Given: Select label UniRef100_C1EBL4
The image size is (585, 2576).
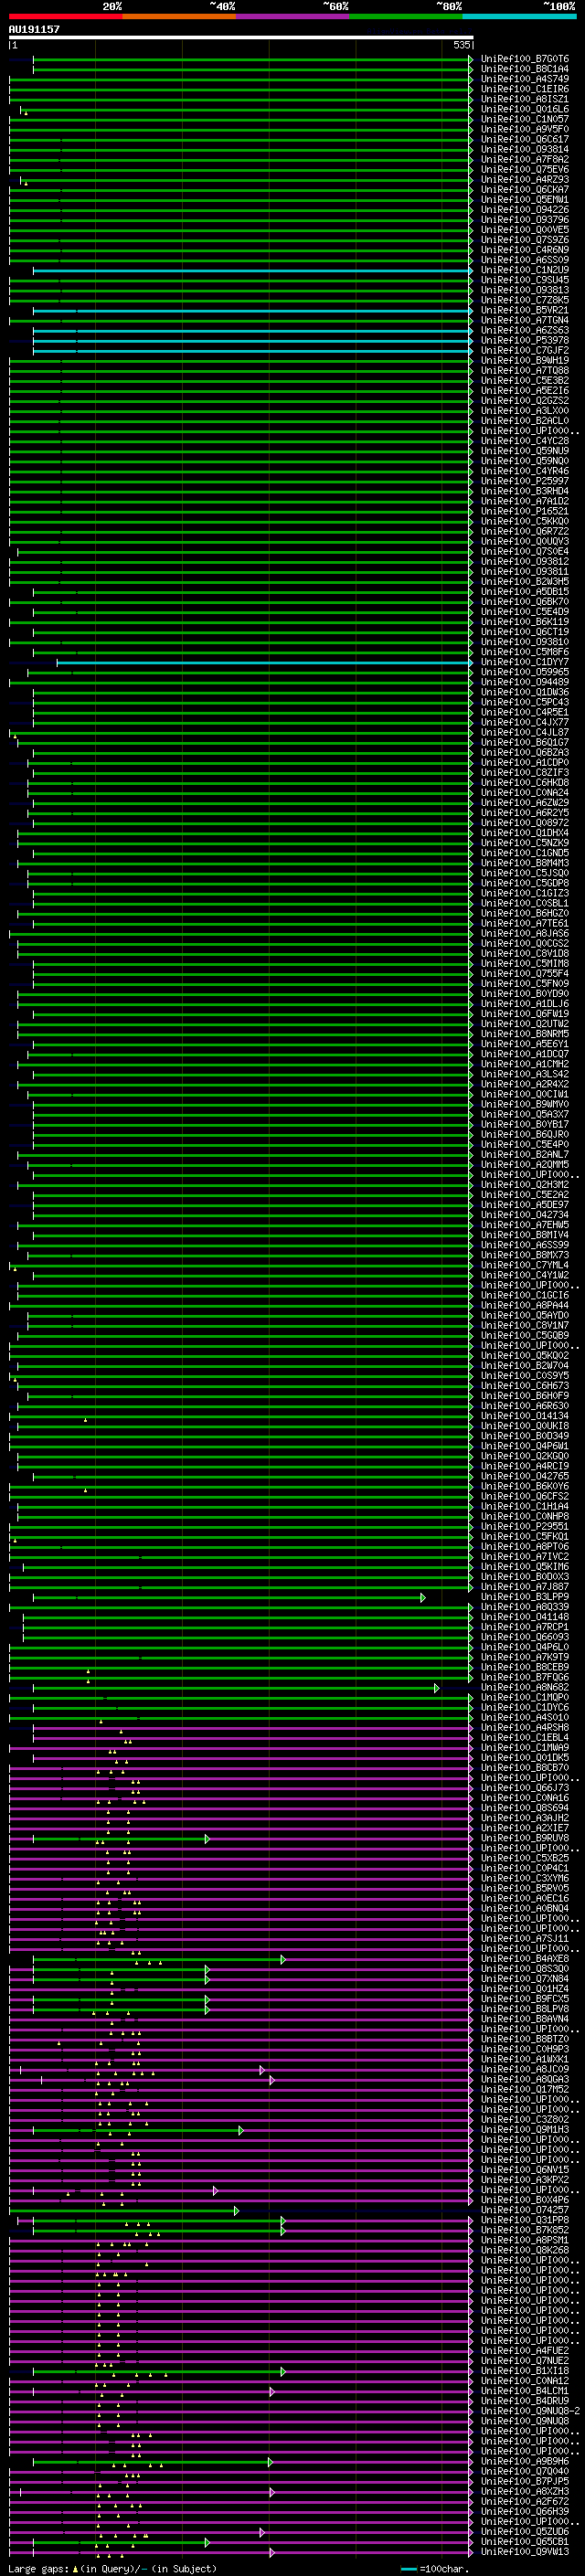Looking at the screenshot, I should click(x=524, y=1737).
